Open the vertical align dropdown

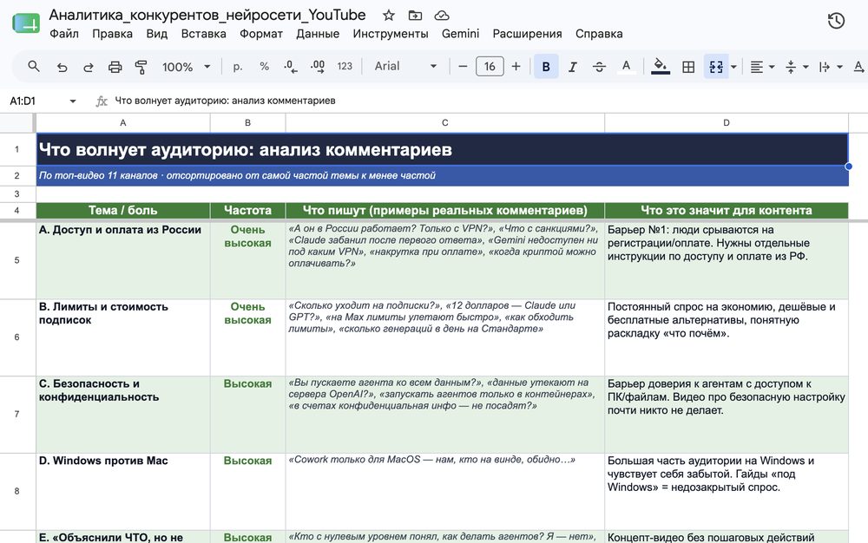(x=797, y=67)
